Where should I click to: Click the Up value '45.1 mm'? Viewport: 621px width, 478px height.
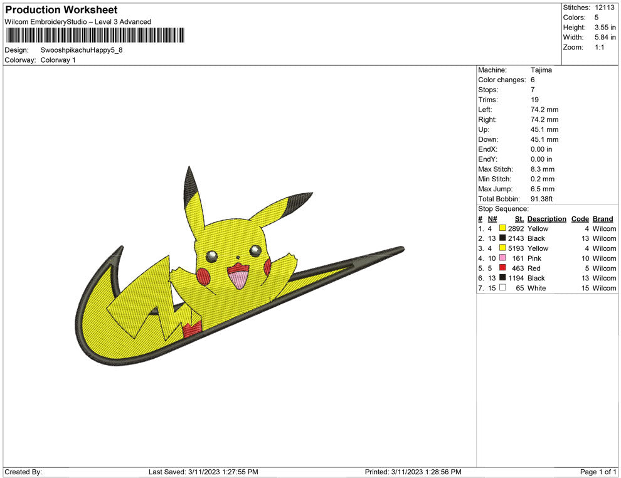coord(544,129)
